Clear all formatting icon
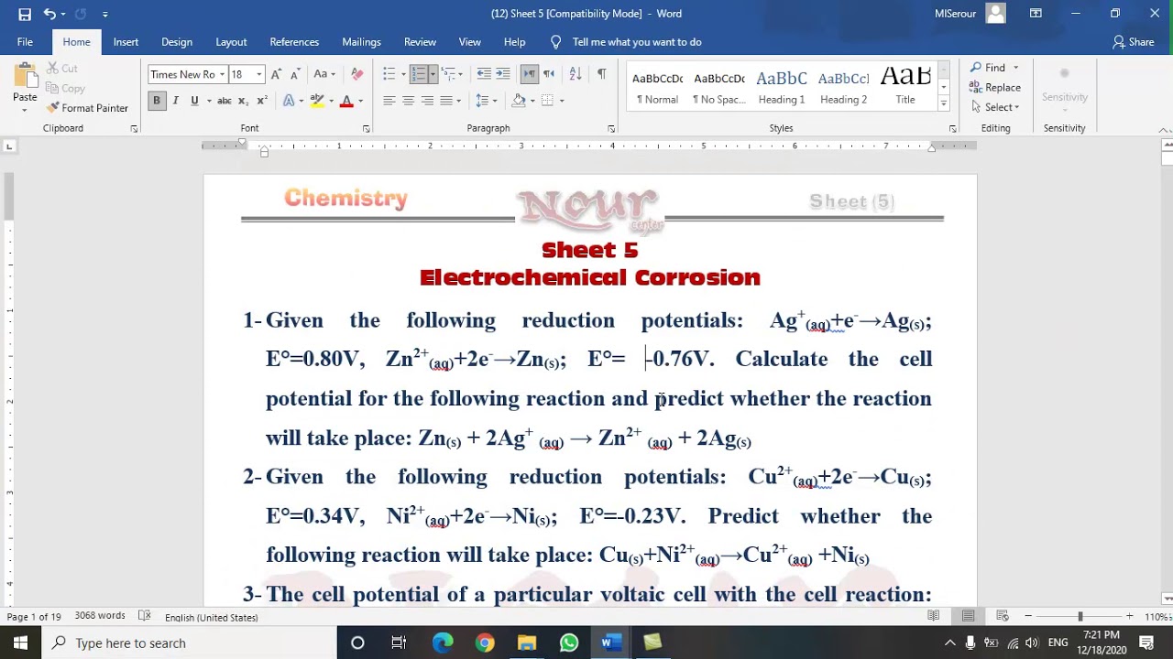The image size is (1173, 659). coord(357,74)
